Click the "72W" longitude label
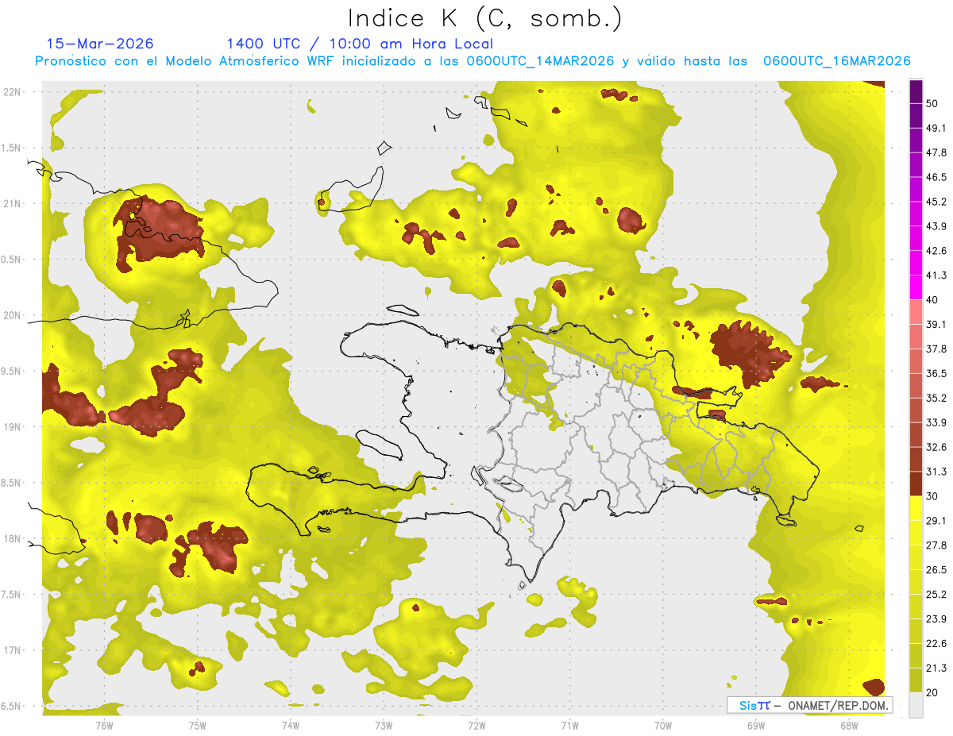Image resolution: width=953 pixels, height=736 pixels. (x=476, y=726)
